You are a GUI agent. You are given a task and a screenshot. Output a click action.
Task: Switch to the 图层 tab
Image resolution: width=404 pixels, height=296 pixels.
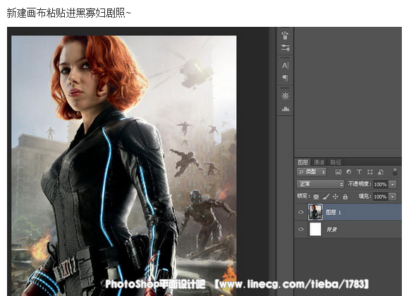click(302, 162)
